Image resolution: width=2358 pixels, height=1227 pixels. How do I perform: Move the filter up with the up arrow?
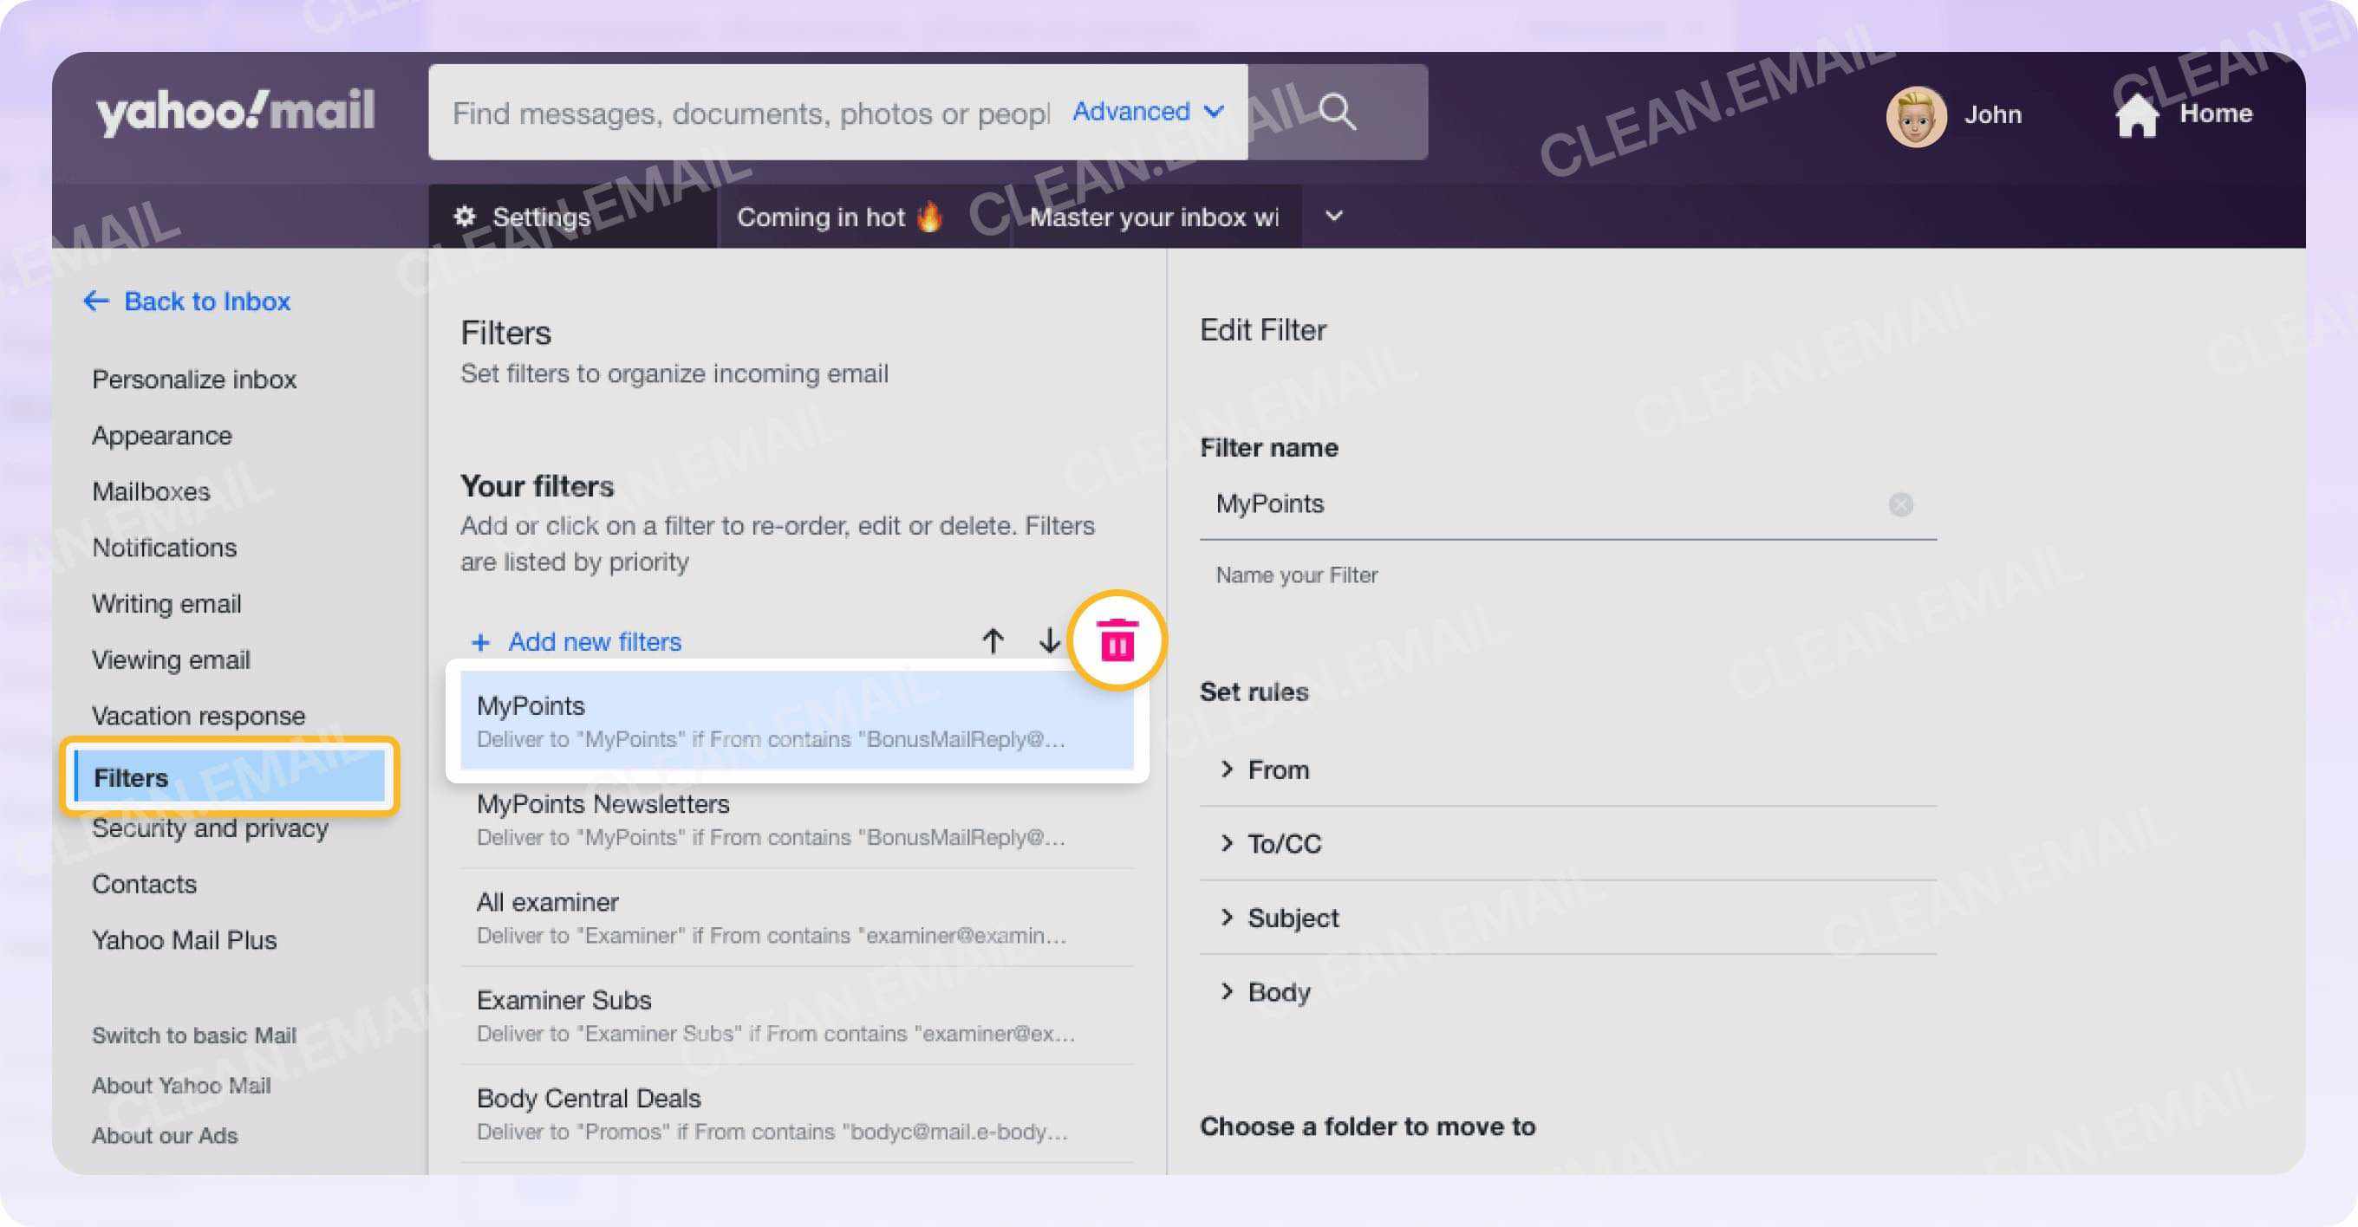click(x=993, y=641)
